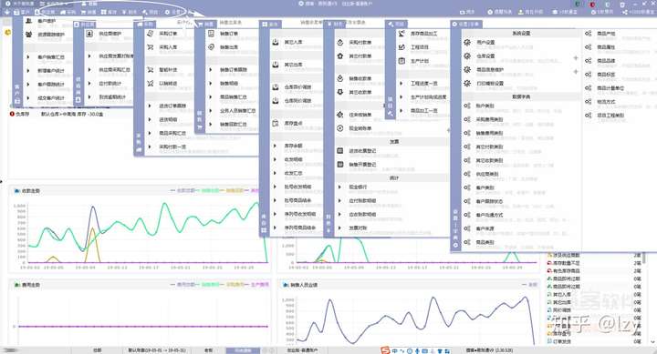Click the highlighted button in bottom status bar
Viewport: 657px width, 354px height.
tap(243, 350)
